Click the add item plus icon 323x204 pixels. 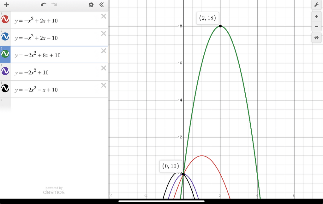[x=7, y=5]
